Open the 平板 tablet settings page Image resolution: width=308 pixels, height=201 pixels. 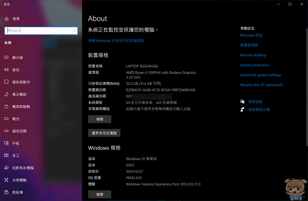point(16,143)
